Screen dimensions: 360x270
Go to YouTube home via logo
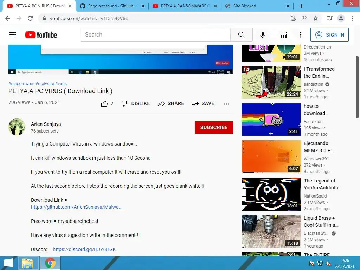tap(41, 35)
